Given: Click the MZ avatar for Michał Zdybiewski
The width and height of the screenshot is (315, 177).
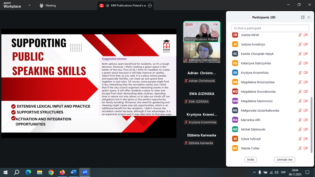Looking at the screenshot, I should click(x=235, y=129).
